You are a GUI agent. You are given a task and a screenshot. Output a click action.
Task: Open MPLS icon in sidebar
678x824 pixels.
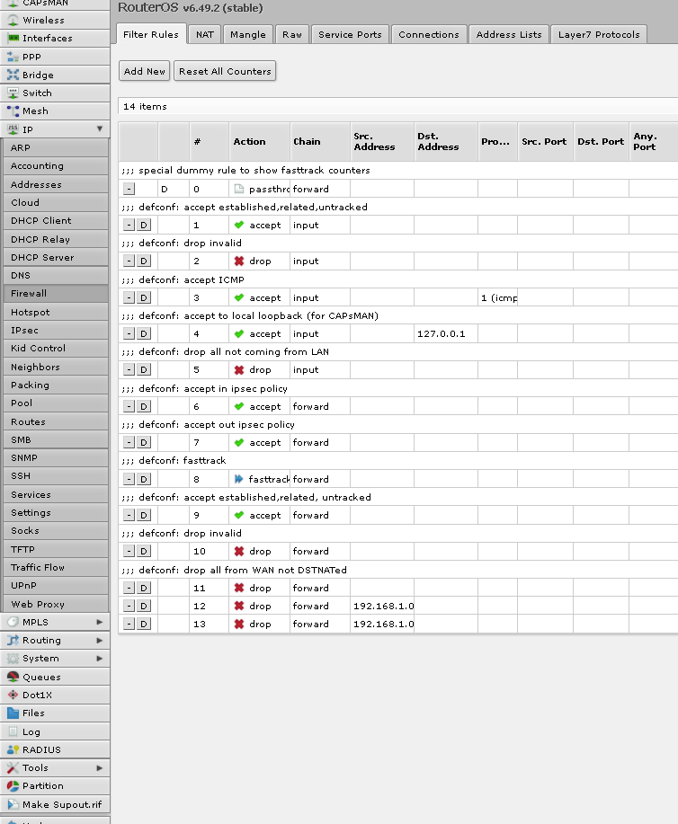click(13, 622)
